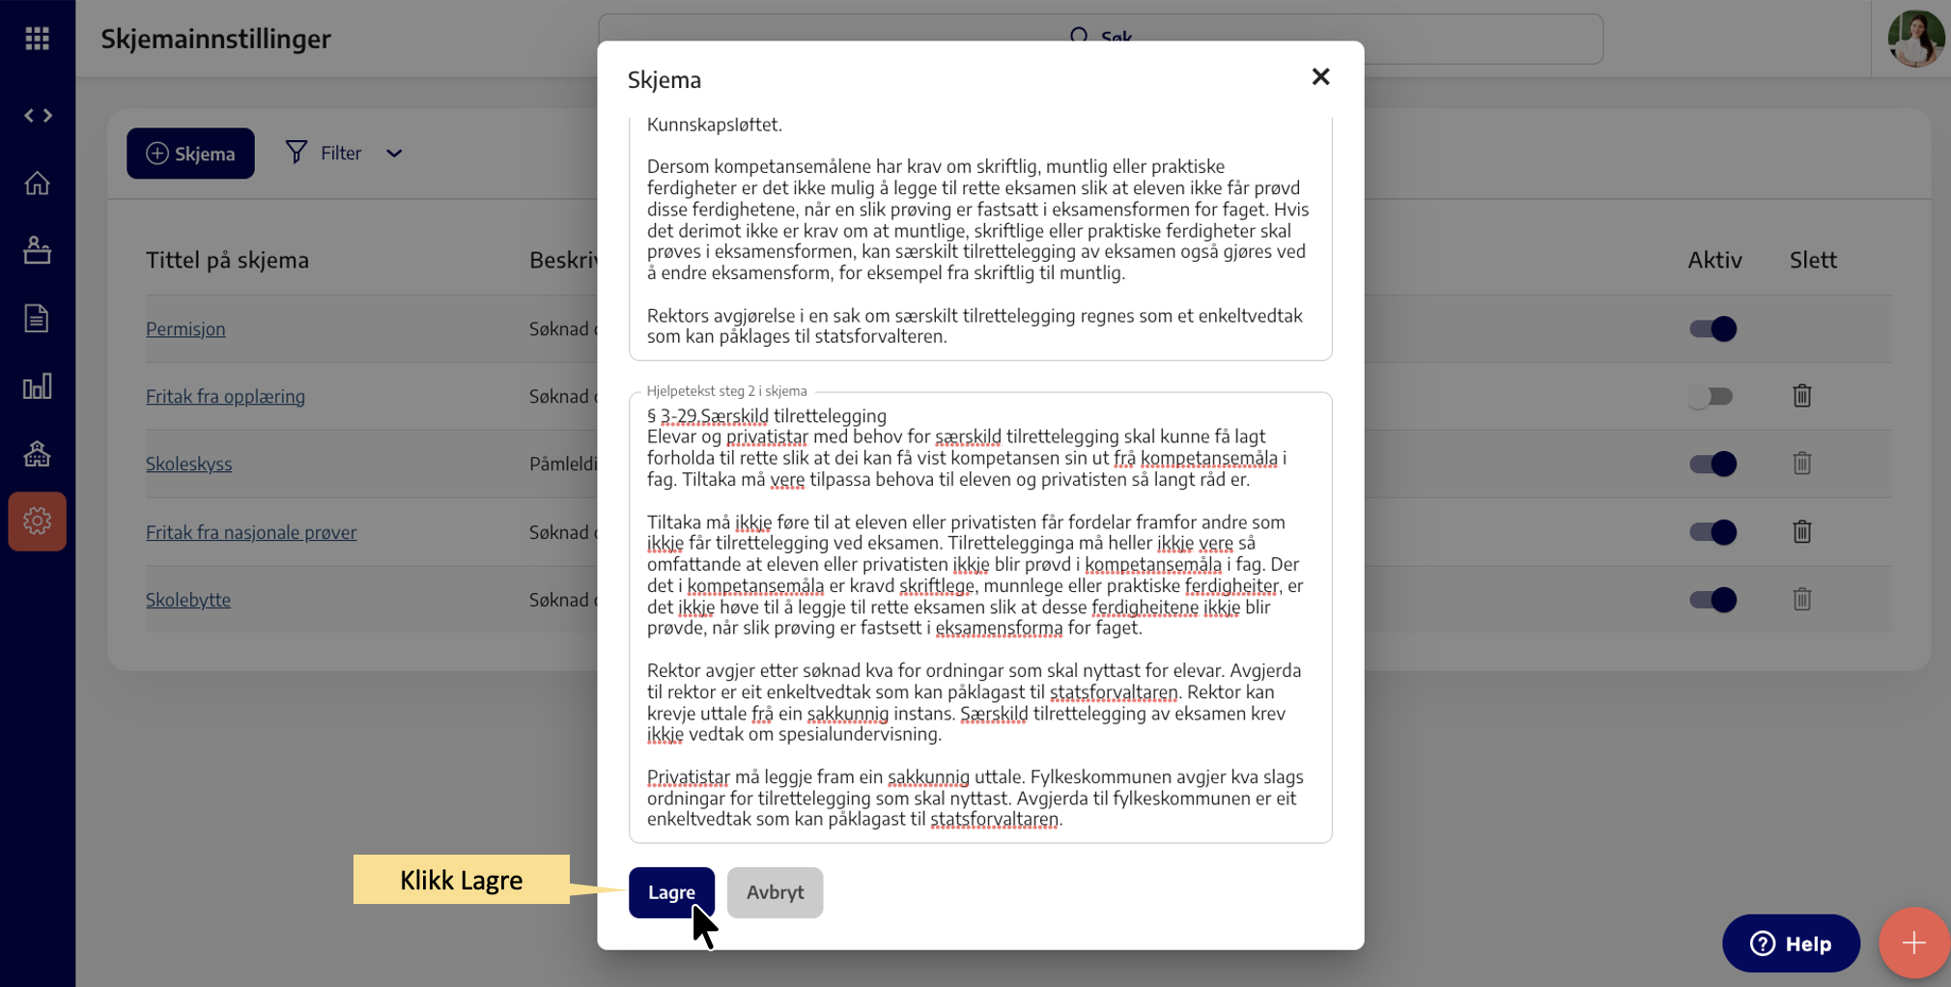Open the school building icon in sidebar
Screen dimensions: 1951x987
[37, 453]
